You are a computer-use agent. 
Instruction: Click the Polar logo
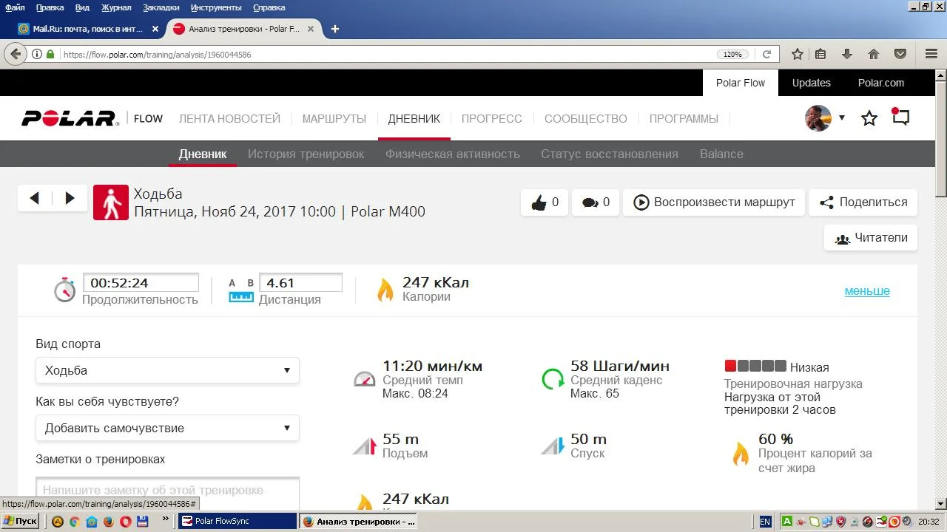point(70,118)
